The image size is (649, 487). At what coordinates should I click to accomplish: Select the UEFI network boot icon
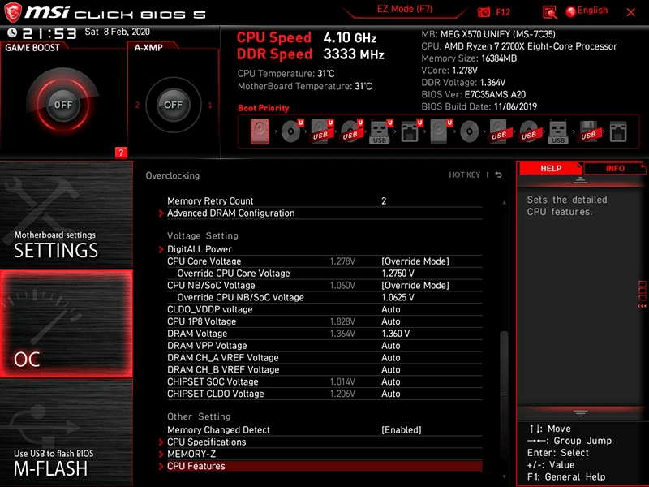click(411, 131)
